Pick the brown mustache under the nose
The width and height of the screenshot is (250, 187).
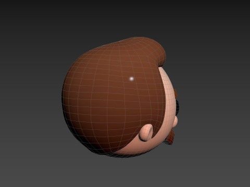click(x=170, y=138)
